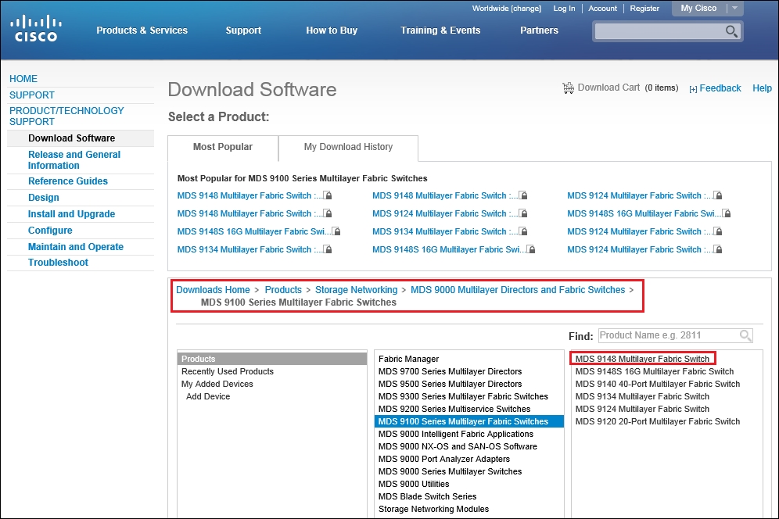Click the Register link
The image size is (779, 519).
644,9
